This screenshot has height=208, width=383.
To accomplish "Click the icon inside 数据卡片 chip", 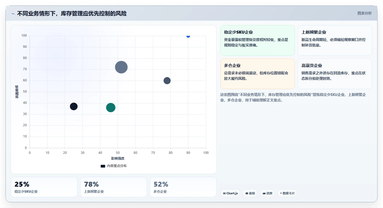I will point(281,193).
